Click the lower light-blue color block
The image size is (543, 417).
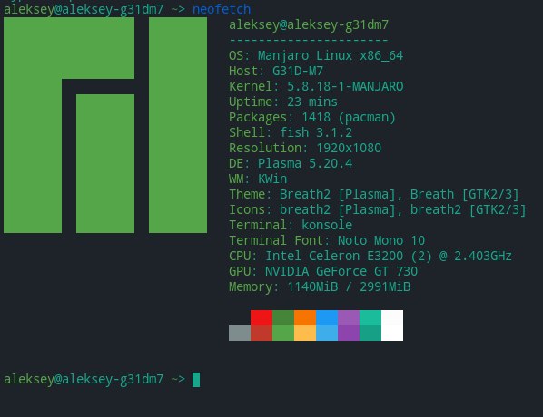(327, 333)
